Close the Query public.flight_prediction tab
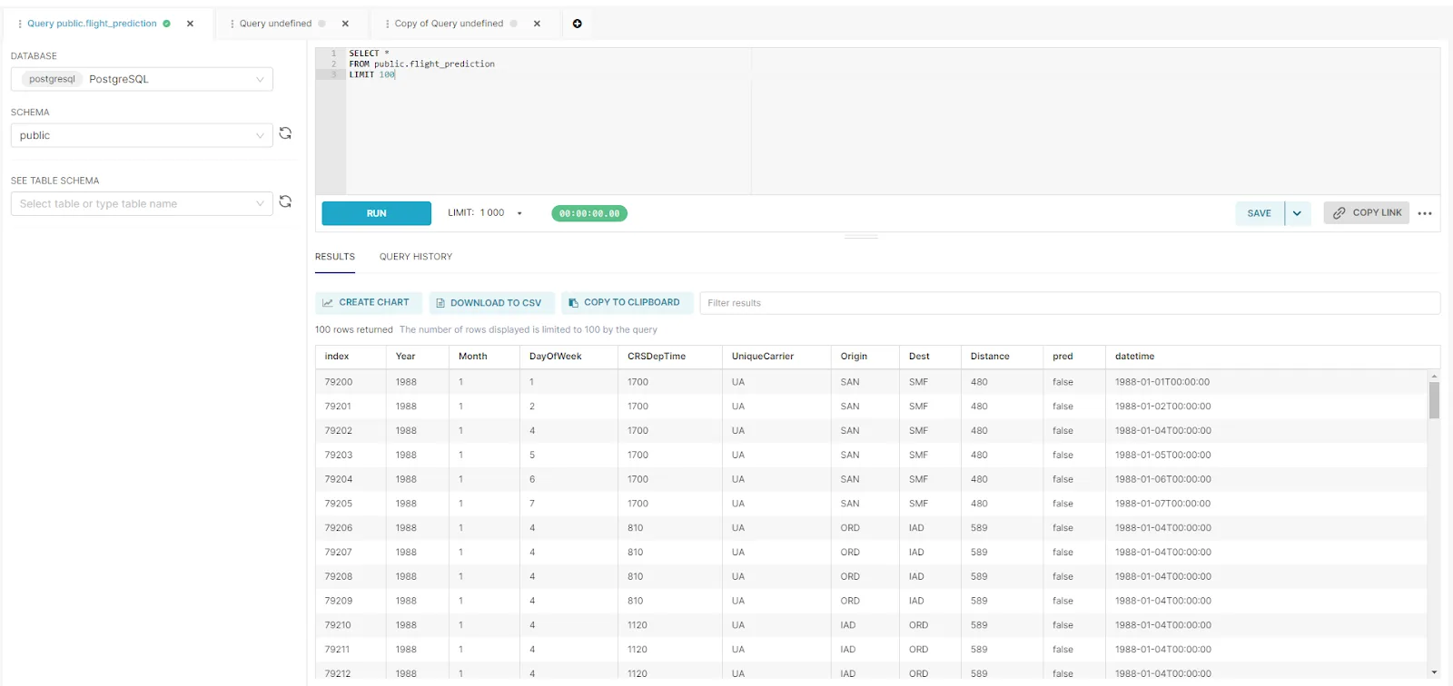This screenshot has width=1453, height=686. pos(190,24)
